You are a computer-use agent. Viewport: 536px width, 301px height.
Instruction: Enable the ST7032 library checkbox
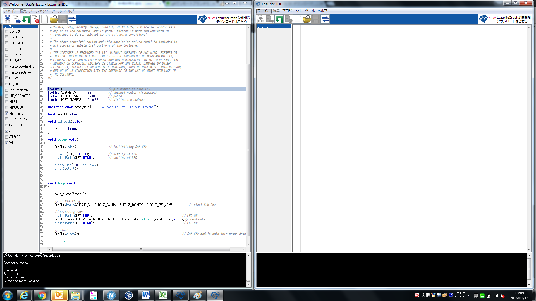click(x=6, y=137)
